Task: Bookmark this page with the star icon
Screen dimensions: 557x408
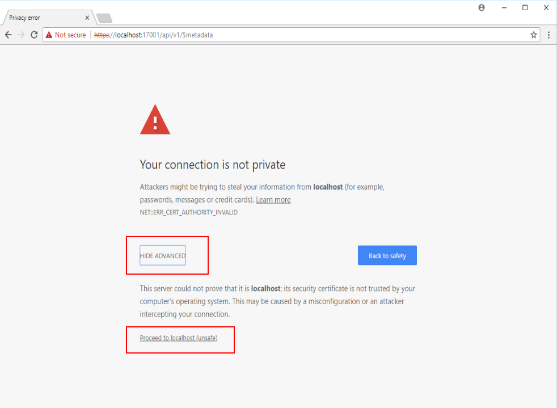Action: 534,35
